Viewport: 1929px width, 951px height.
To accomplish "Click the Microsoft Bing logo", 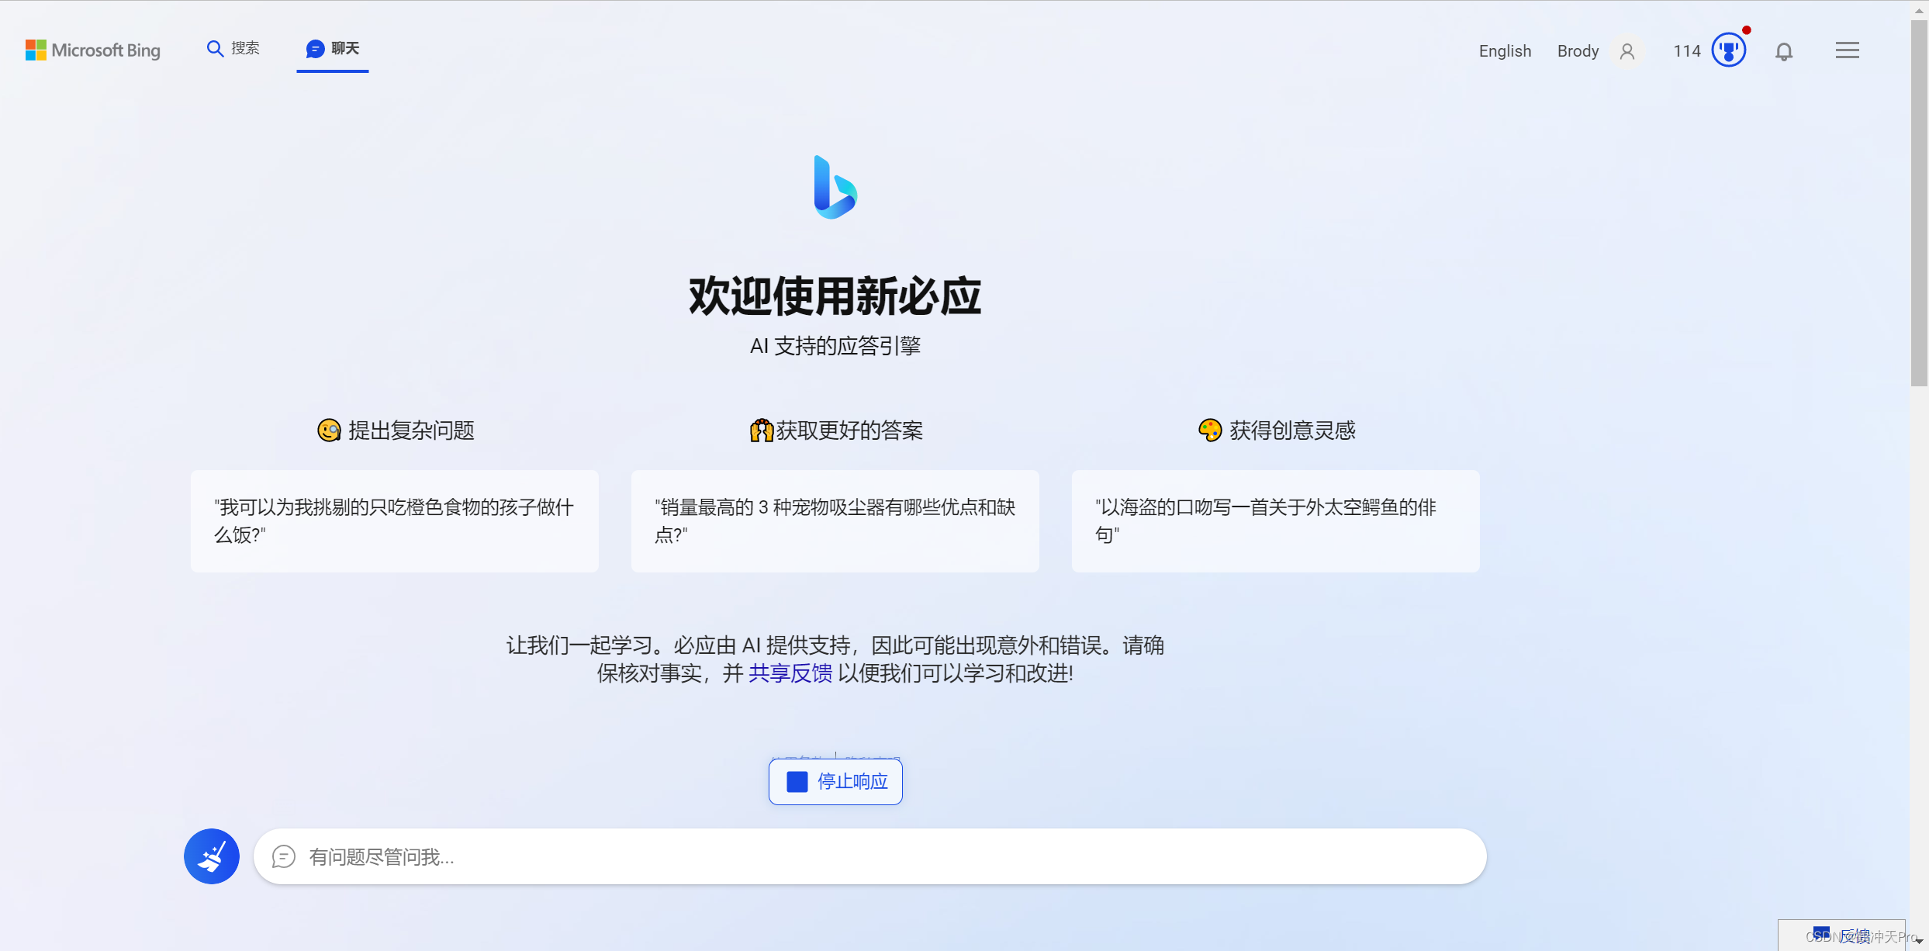I will [93, 50].
